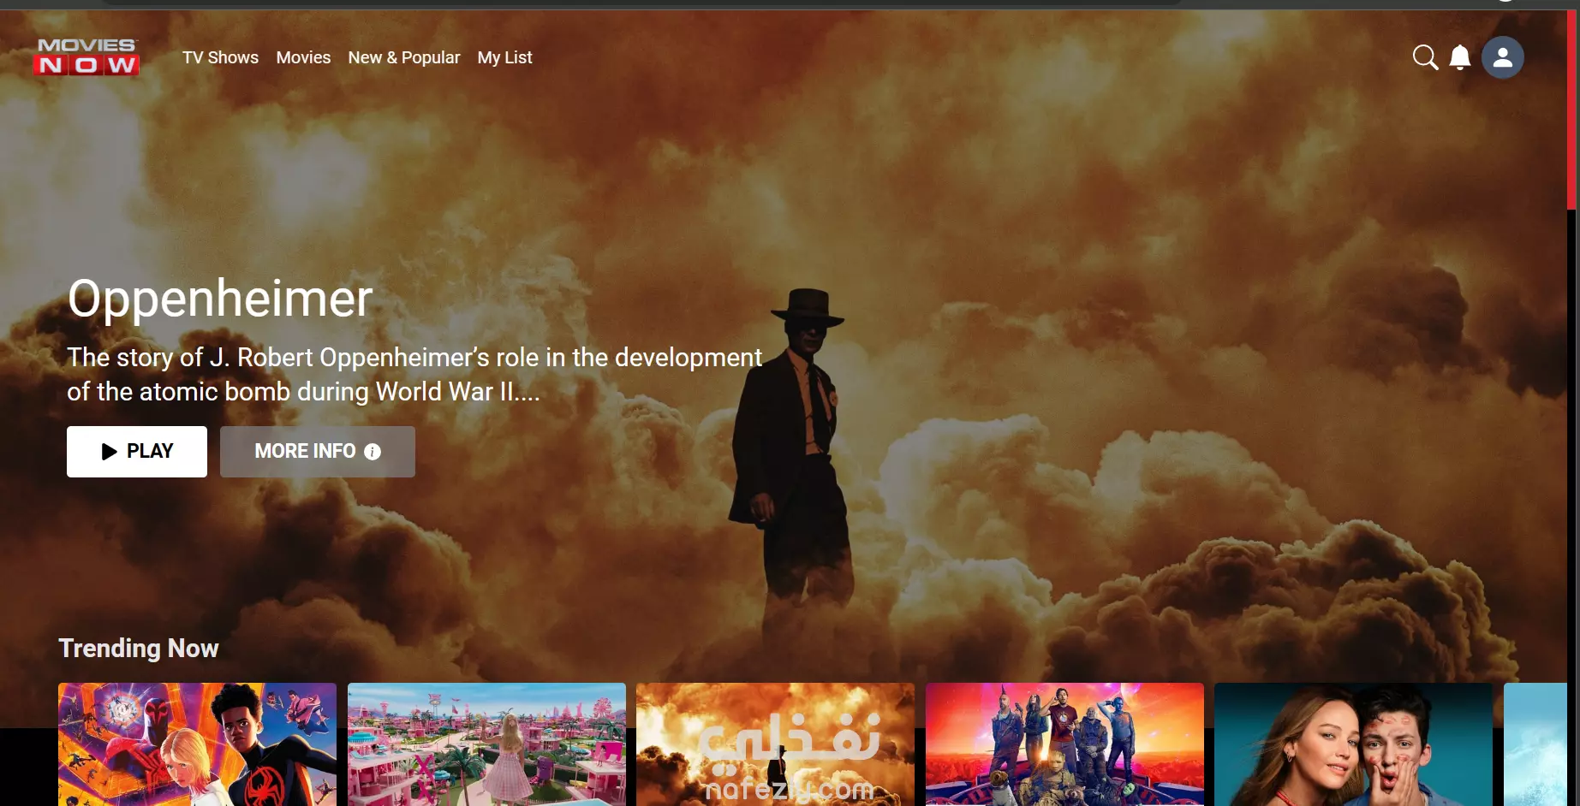Click the Movies Now logo

(x=86, y=57)
